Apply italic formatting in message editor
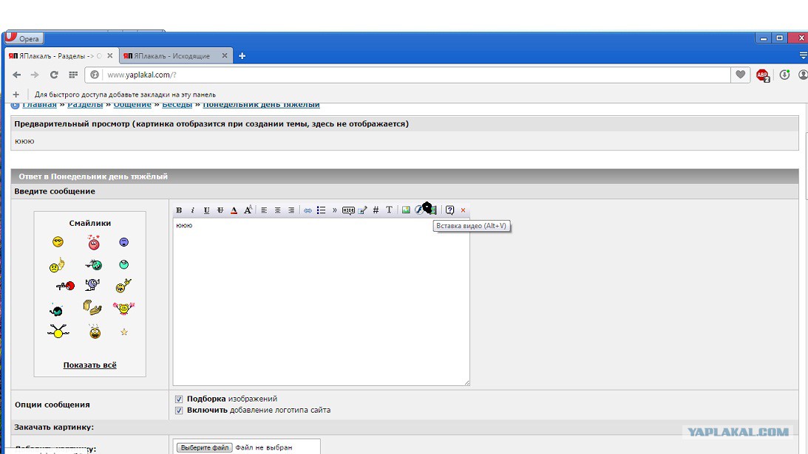This screenshot has width=808, height=454. tap(192, 210)
